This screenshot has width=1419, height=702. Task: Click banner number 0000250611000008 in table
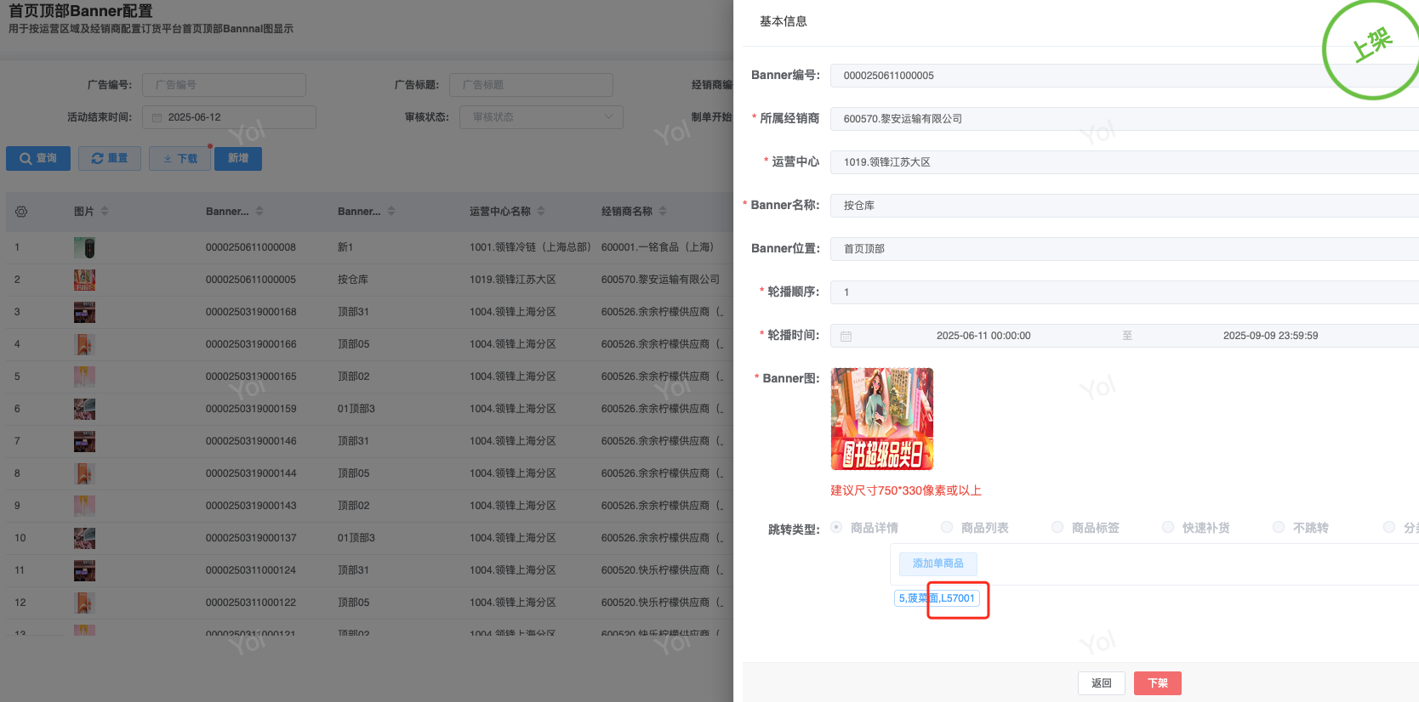[x=251, y=247]
